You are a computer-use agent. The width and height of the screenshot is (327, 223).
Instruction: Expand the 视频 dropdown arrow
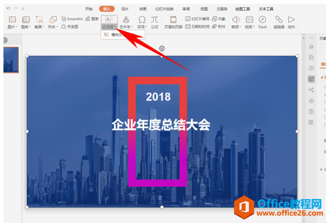(254, 27)
